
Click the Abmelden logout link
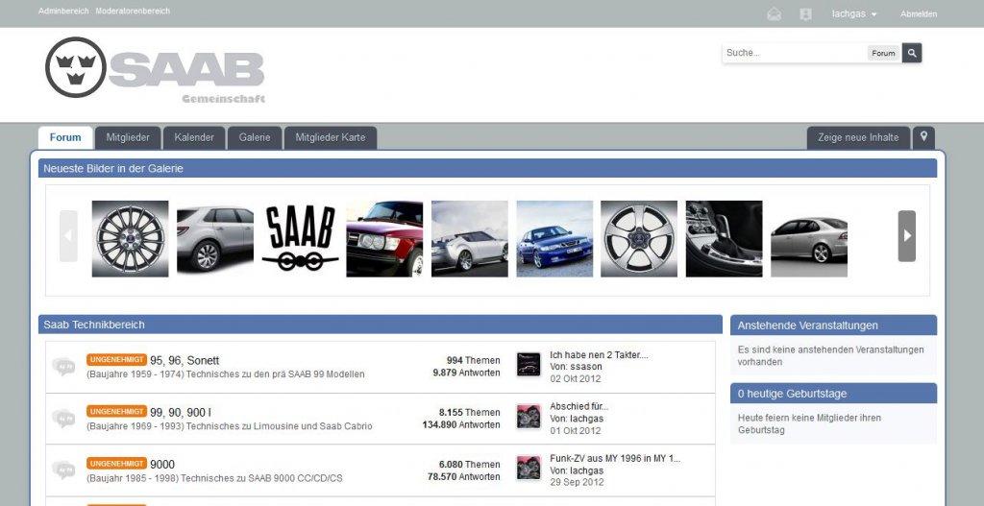[x=919, y=13]
